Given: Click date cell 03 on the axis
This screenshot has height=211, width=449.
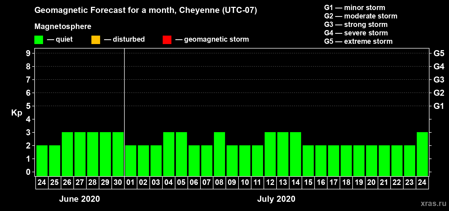Looking at the screenshot, I should pyautogui.click(x=156, y=183).
